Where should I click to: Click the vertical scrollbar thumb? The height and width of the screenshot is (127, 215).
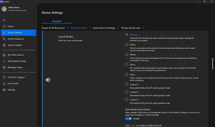pyautogui.click(x=213, y=63)
